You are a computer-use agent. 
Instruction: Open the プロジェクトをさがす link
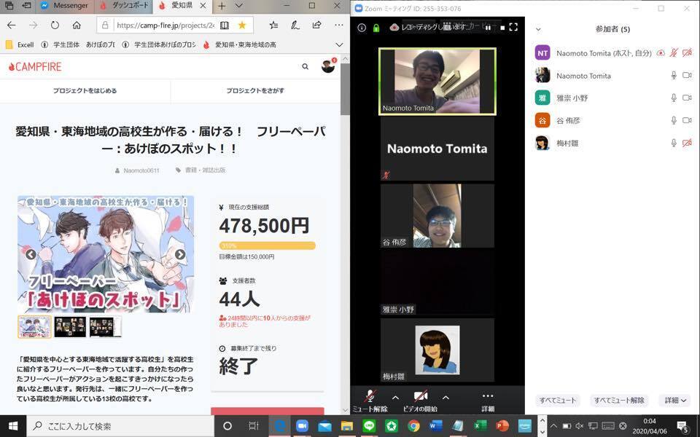255,91
